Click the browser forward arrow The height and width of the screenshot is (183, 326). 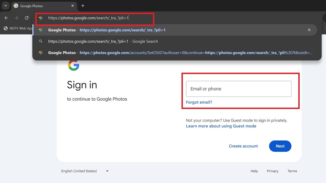coord(16,18)
